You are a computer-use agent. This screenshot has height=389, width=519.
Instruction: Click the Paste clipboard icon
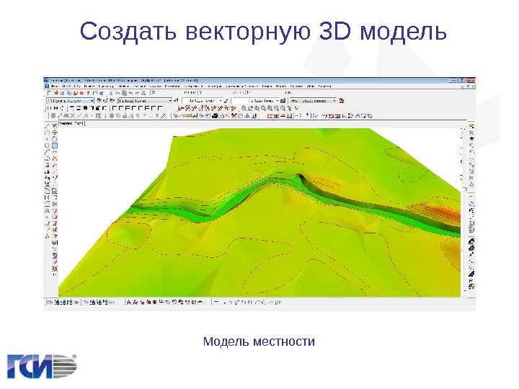point(125,93)
